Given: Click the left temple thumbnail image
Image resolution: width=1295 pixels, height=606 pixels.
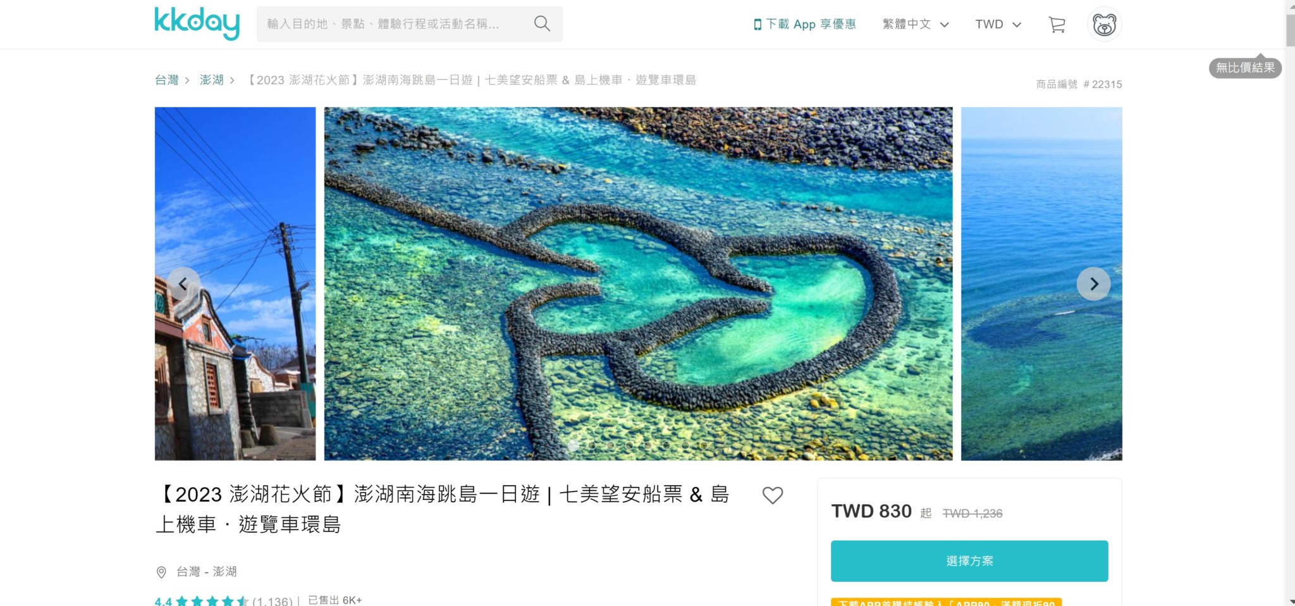Looking at the screenshot, I should point(235,283).
